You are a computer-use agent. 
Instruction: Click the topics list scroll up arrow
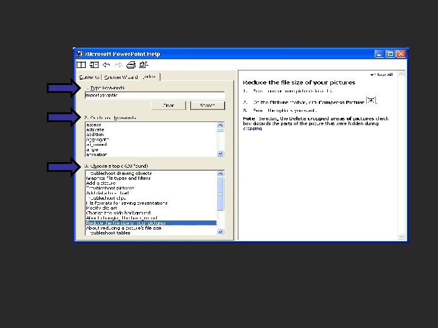coord(220,174)
